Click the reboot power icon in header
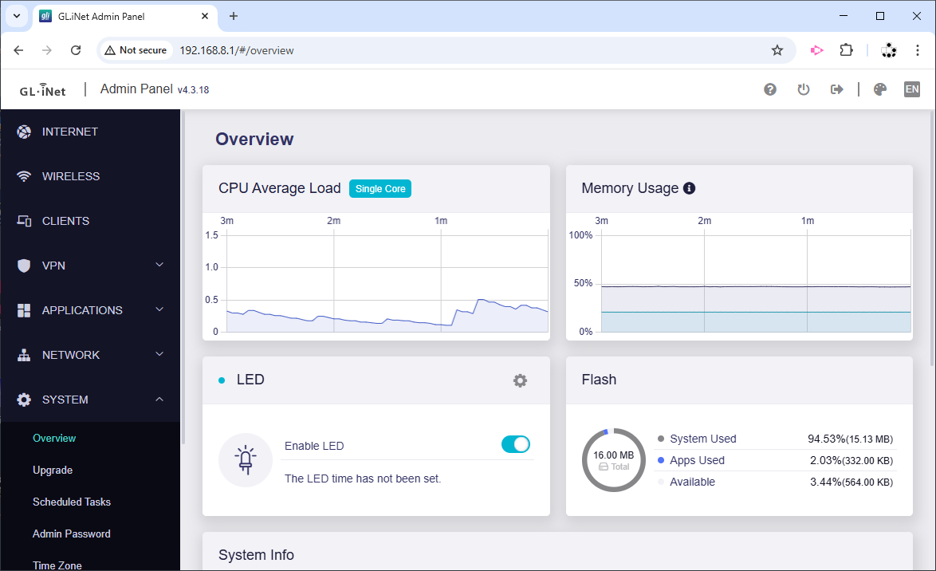 coord(804,89)
